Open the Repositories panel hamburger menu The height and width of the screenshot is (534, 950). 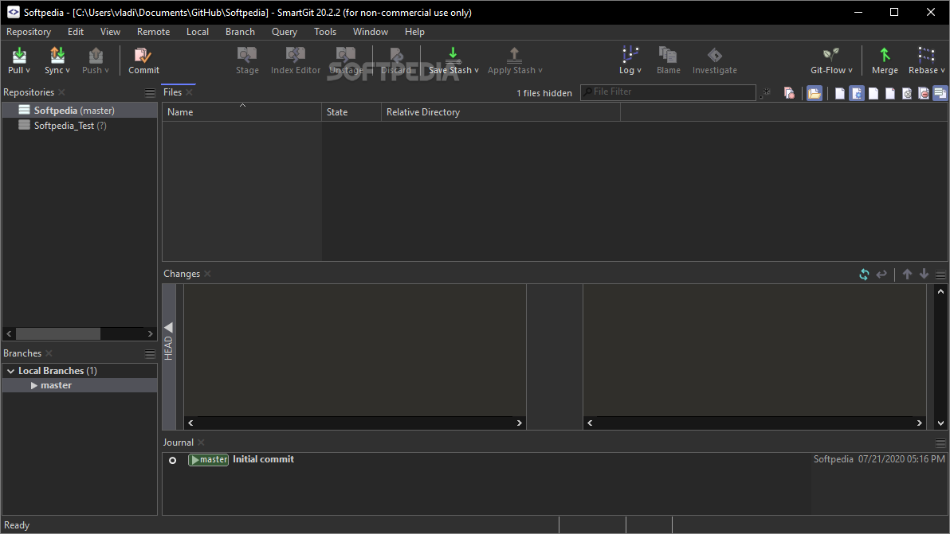tap(150, 92)
